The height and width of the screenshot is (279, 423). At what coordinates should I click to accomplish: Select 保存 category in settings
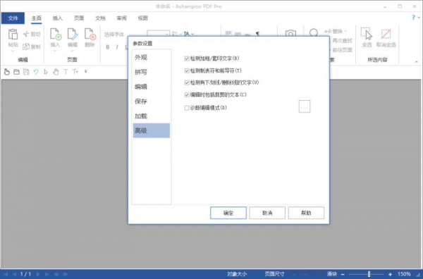click(x=152, y=101)
